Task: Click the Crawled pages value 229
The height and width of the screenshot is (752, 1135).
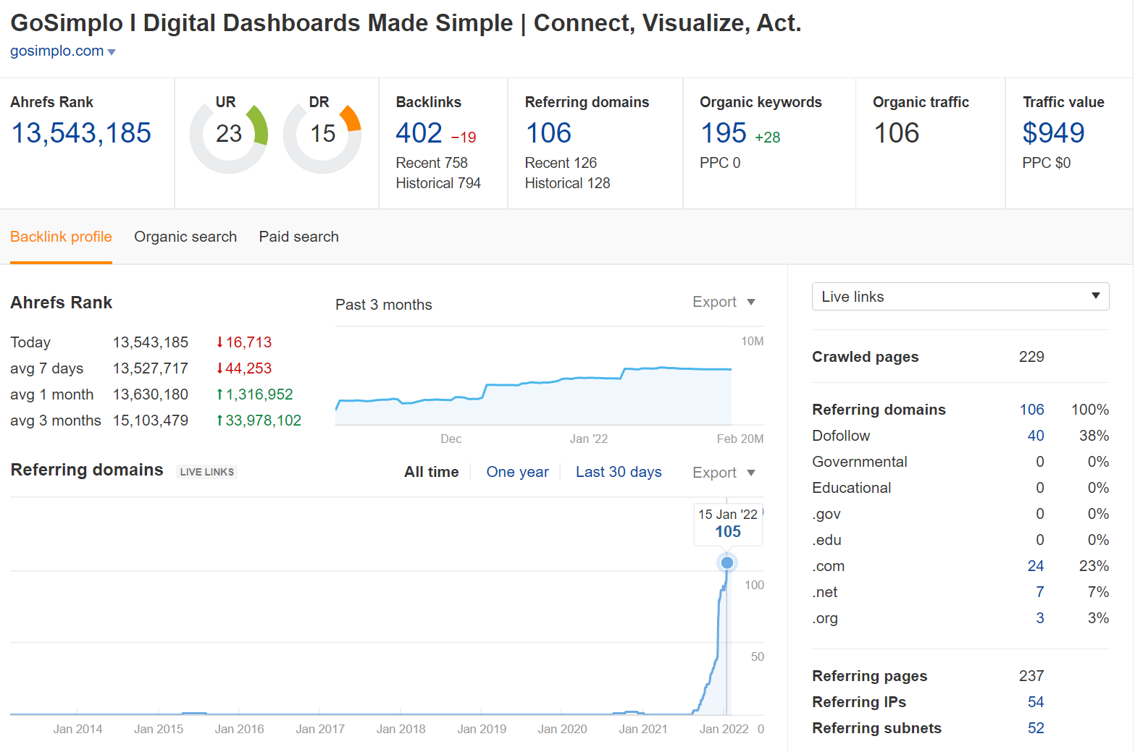Action: pos(1031,357)
